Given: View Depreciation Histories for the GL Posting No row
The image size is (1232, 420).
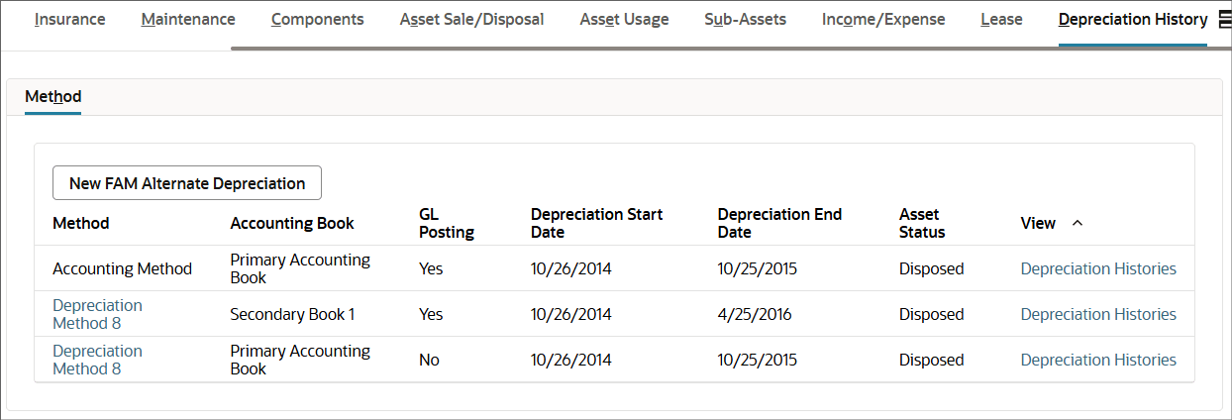Looking at the screenshot, I should (1098, 360).
